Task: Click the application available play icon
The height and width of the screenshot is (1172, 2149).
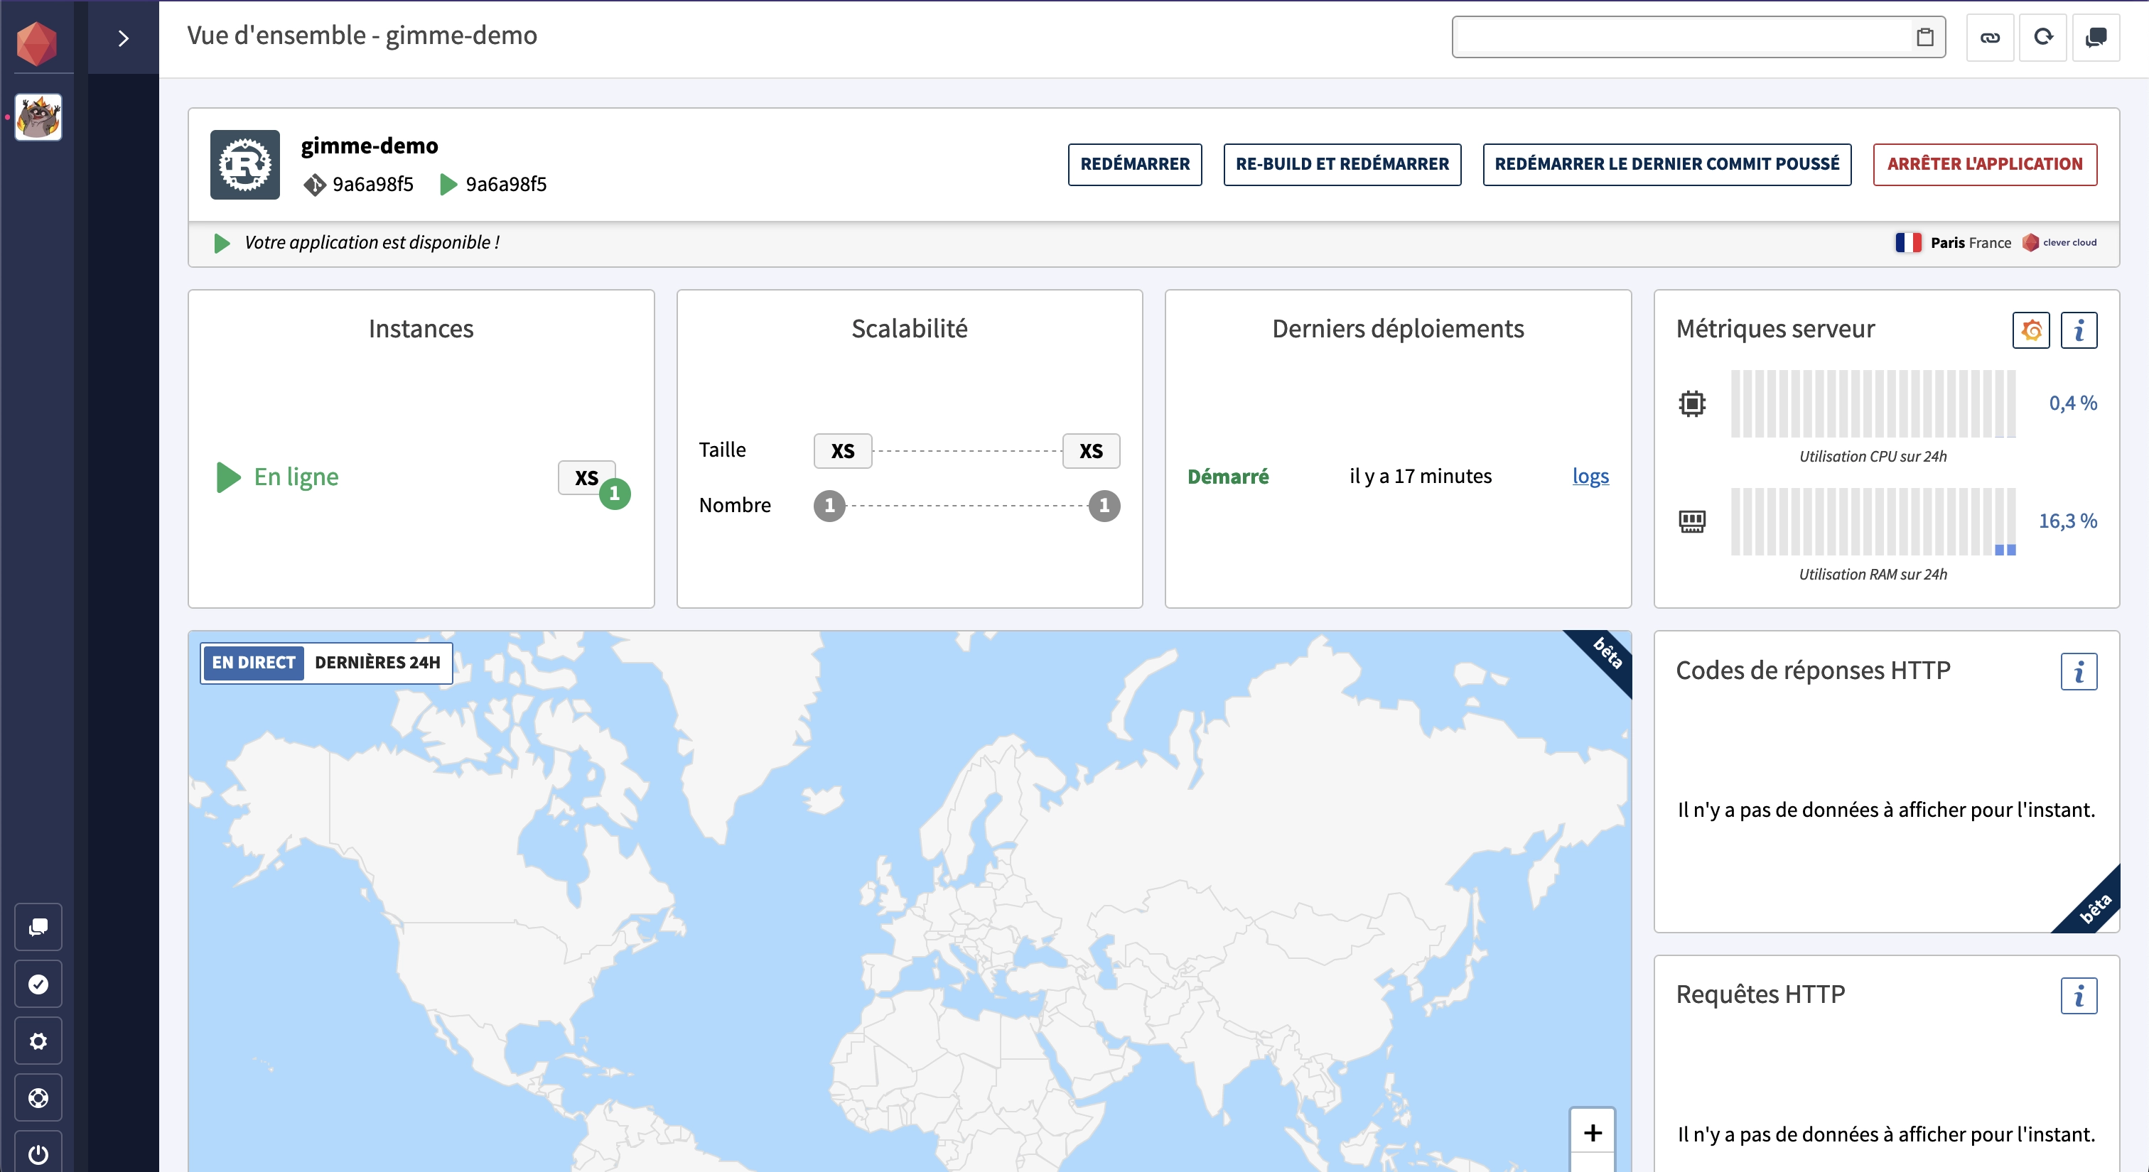Action: (x=222, y=243)
